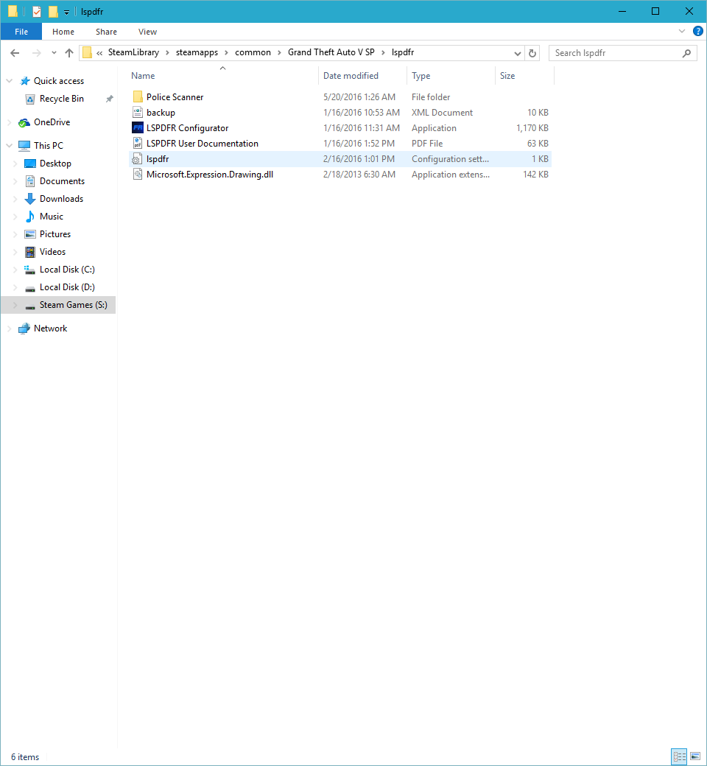Expand the Network tree node

pyautogui.click(x=9, y=328)
